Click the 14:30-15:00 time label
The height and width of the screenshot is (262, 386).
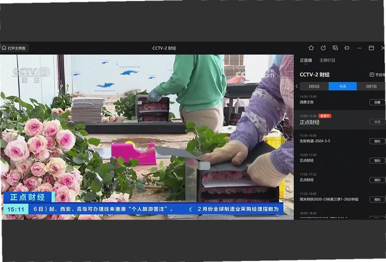pos(308,97)
